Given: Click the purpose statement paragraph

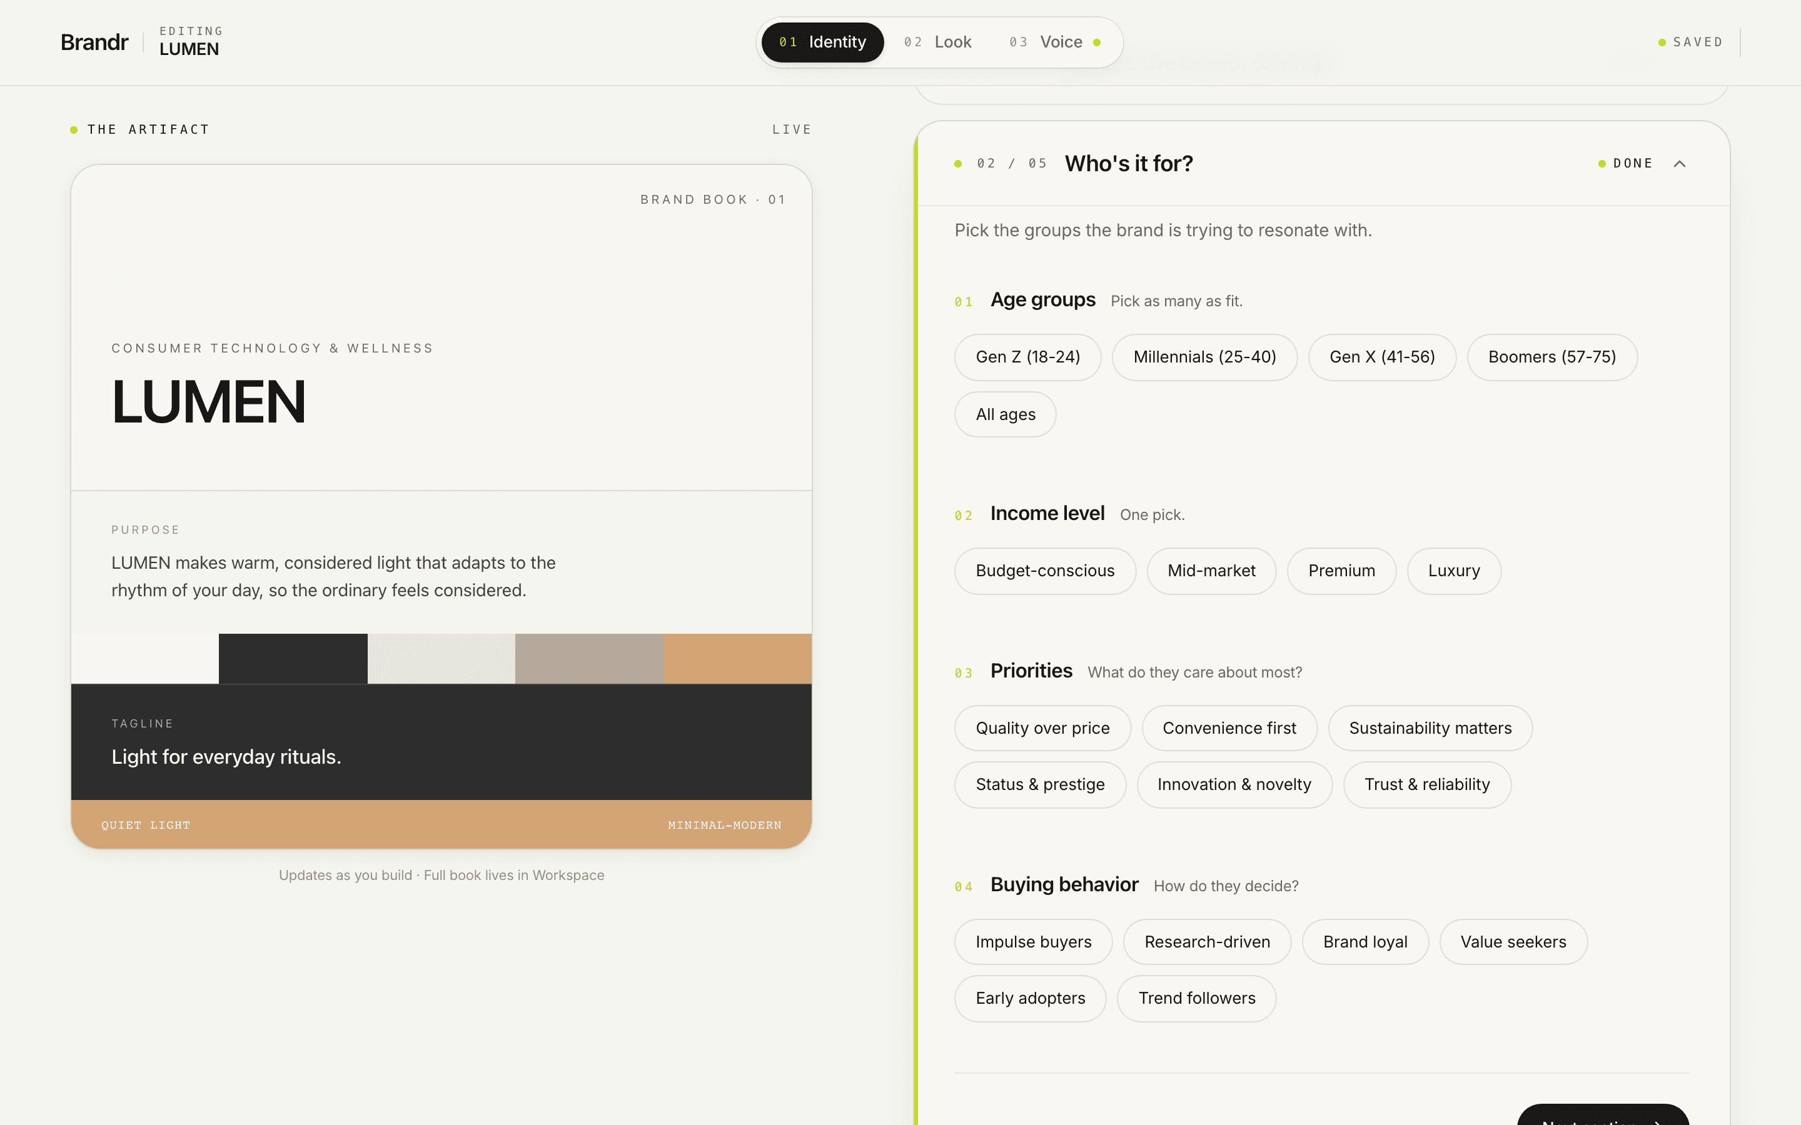Looking at the screenshot, I should click(333, 577).
